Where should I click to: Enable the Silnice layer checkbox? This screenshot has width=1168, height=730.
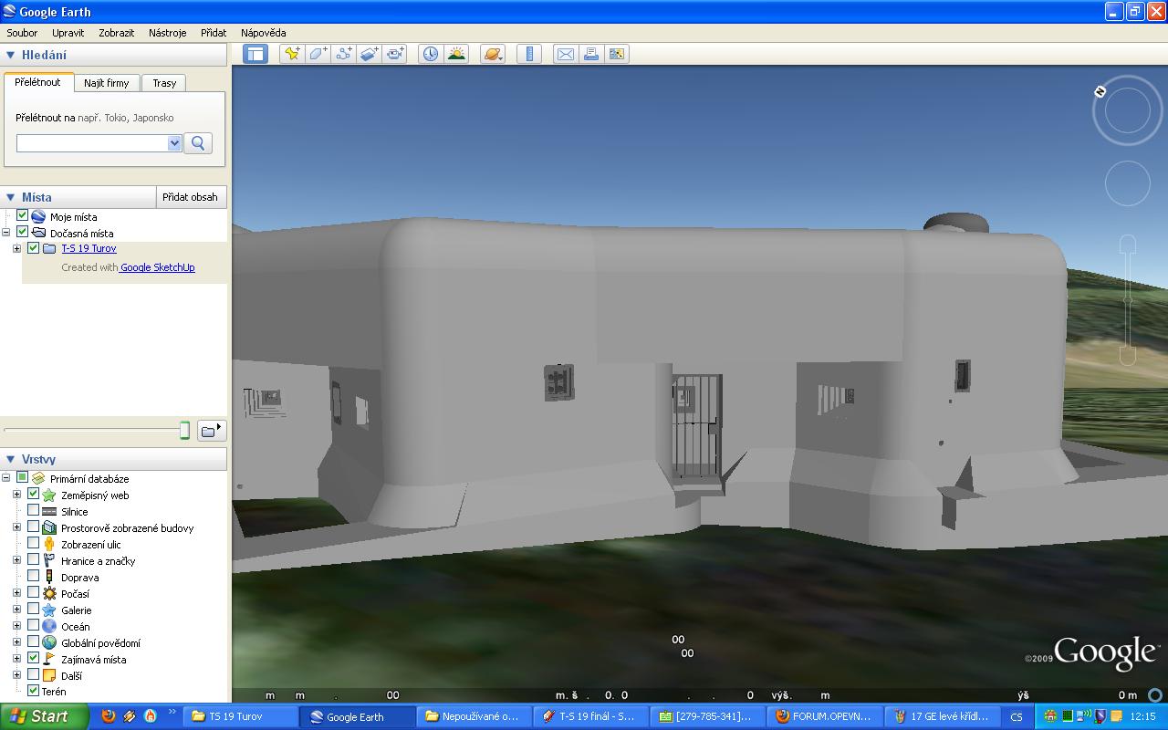[34, 511]
